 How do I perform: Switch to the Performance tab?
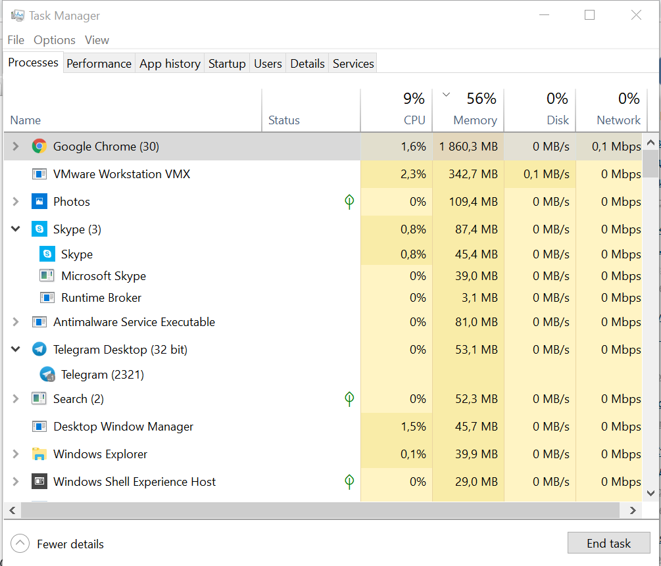click(x=99, y=63)
